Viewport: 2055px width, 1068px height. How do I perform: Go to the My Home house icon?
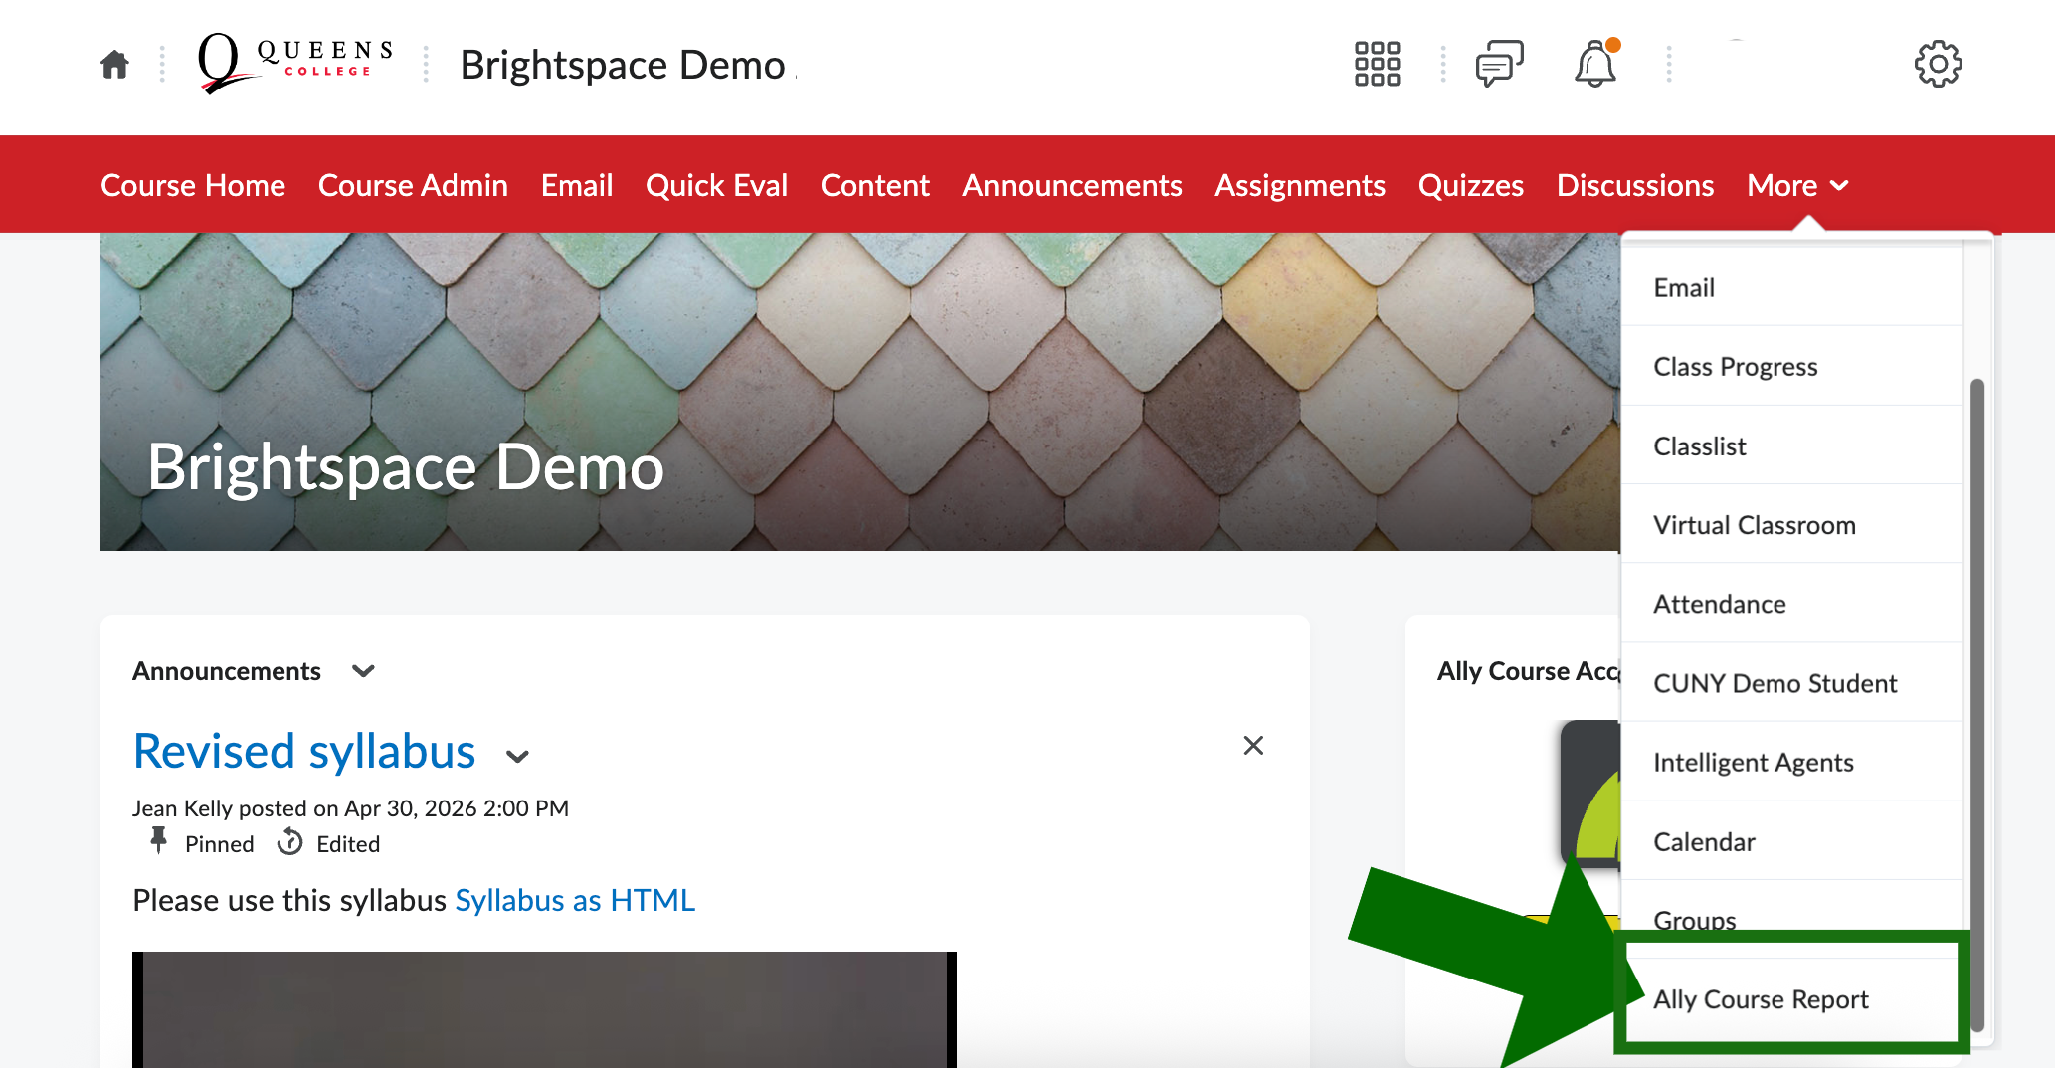pos(114,65)
